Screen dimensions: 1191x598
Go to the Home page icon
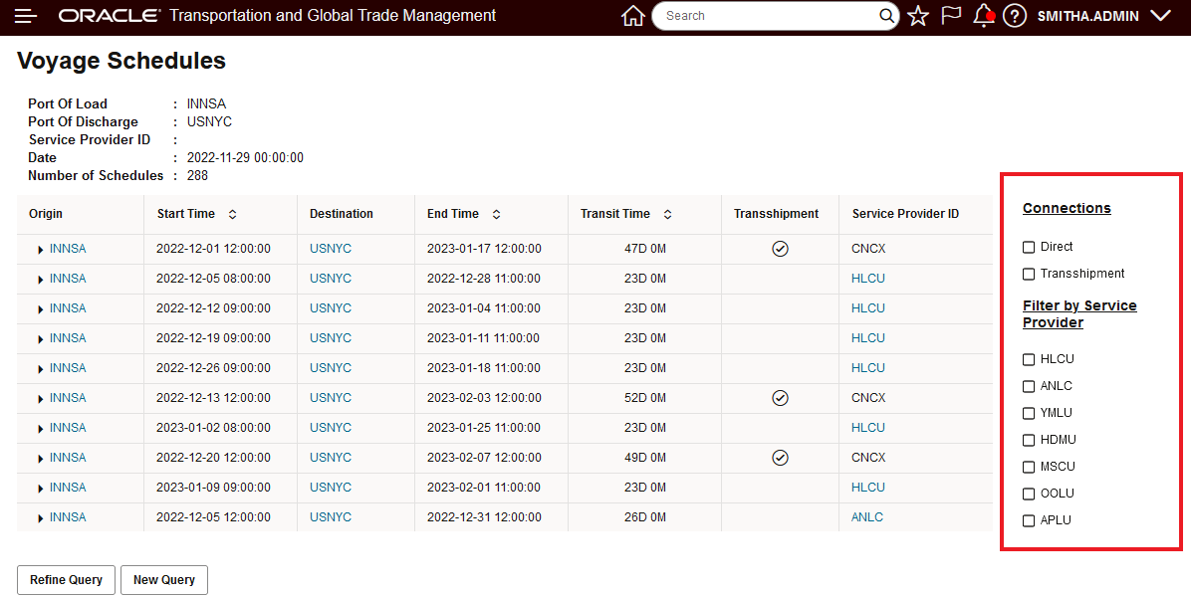632,16
